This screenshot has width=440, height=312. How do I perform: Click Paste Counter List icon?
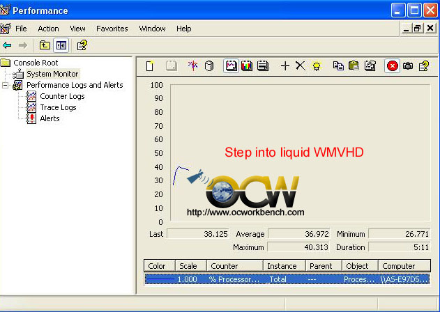coord(354,66)
